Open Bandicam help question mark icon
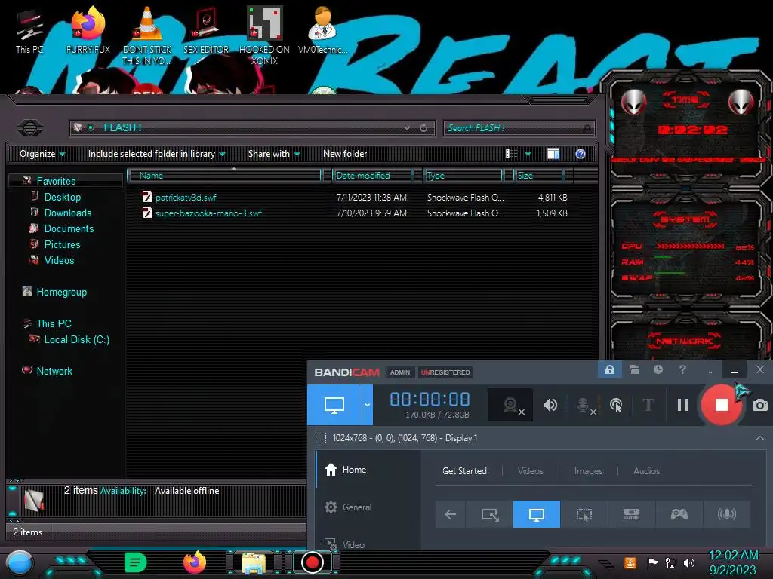 click(x=682, y=369)
